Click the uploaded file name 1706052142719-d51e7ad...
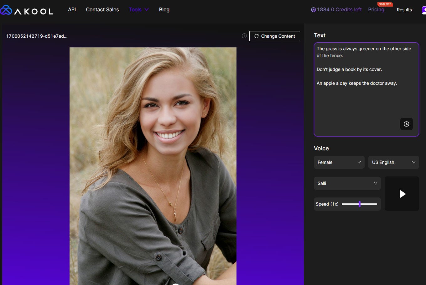The height and width of the screenshot is (285, 426). click(x=37, y=36)
